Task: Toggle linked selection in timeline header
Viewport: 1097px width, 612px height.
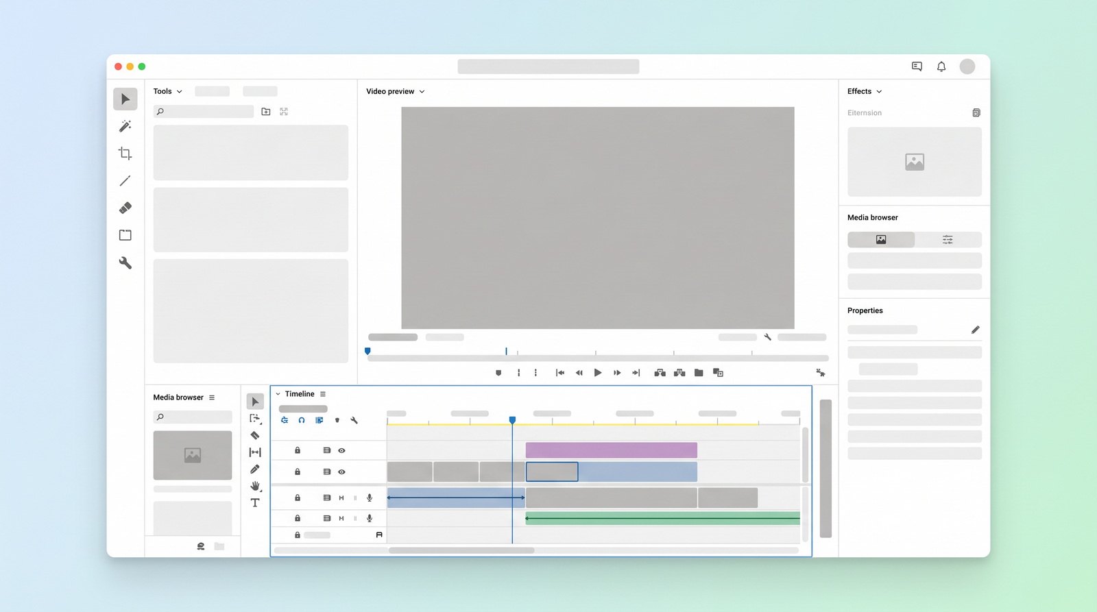Action: coord(320,420)
